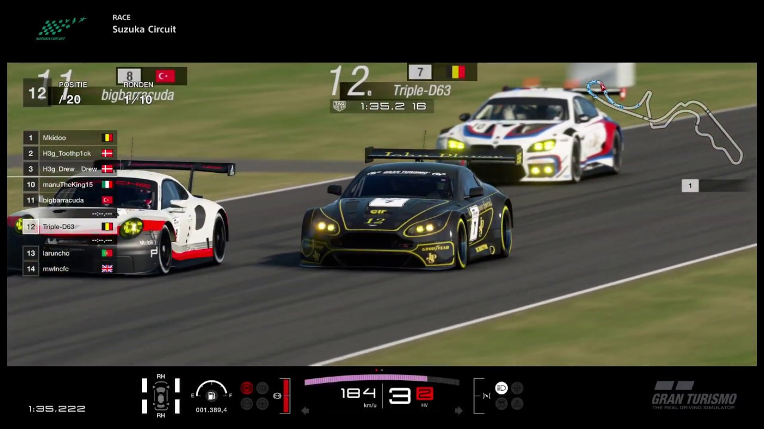Image resolution: width=764 pixels, height=429 pixels.
Task: Click the fuel pump gauge icon
Action: click(x=211, y=396)
